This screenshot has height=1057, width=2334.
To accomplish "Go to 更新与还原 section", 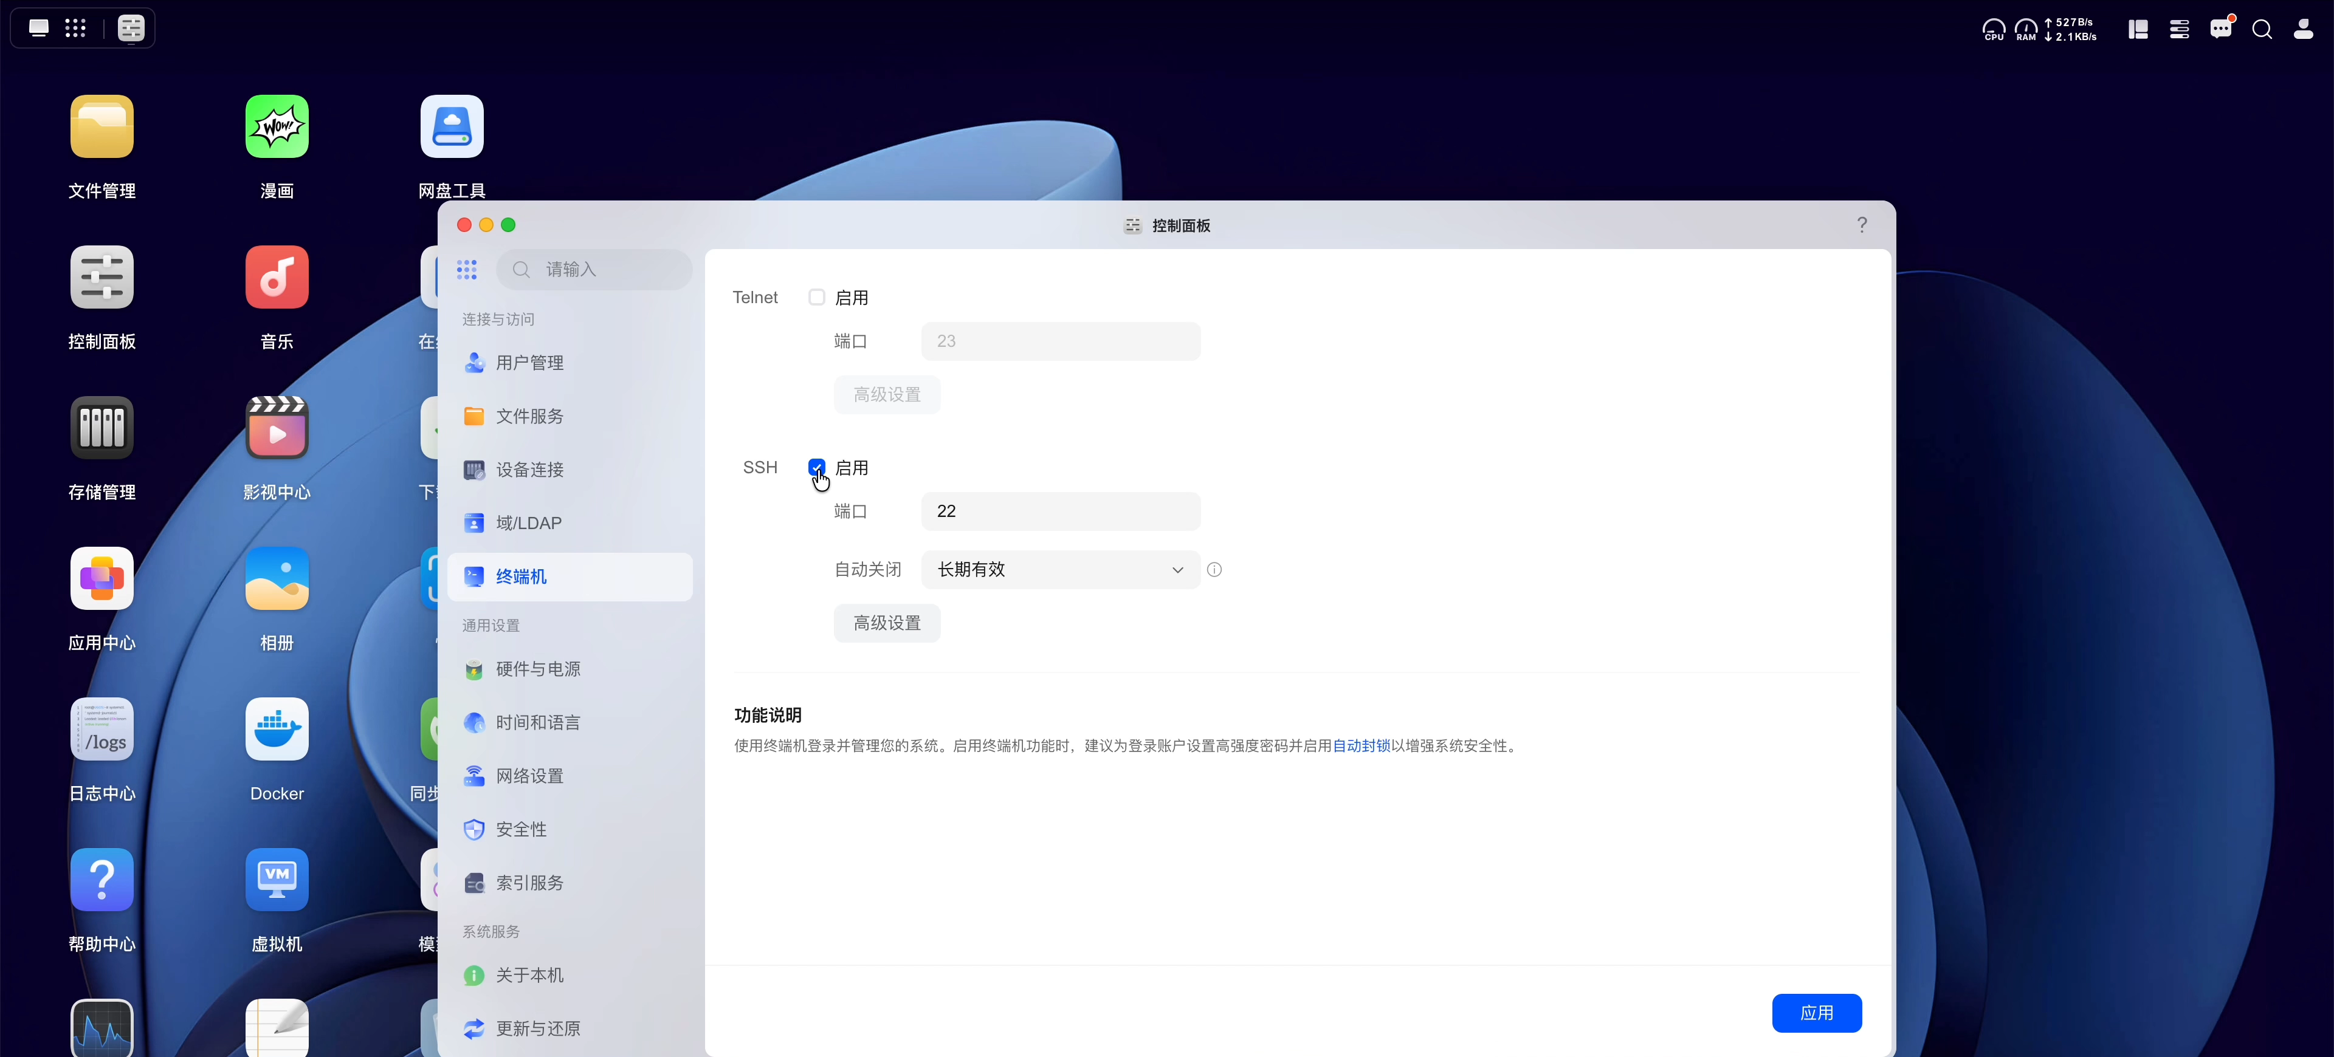I will click(570, 1029).
